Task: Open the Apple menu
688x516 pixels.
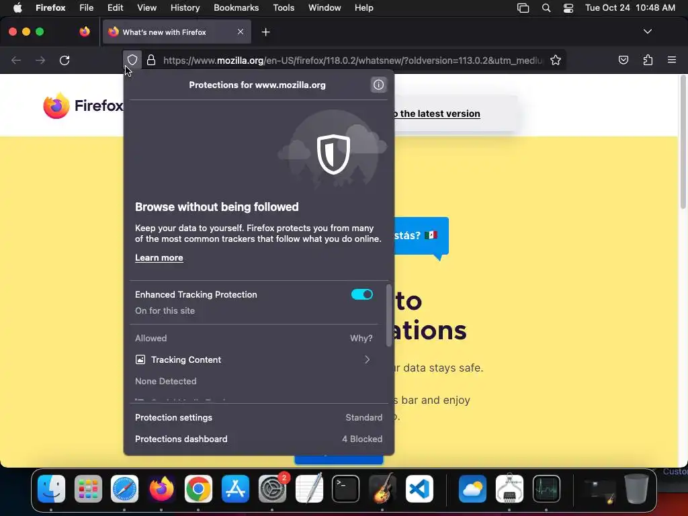Action: click(17, 7)
